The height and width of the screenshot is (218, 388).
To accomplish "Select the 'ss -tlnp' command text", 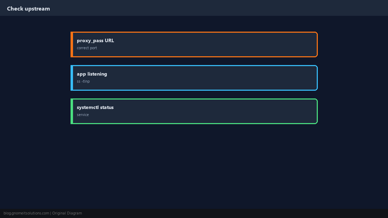I will click(x=83, y=81).
